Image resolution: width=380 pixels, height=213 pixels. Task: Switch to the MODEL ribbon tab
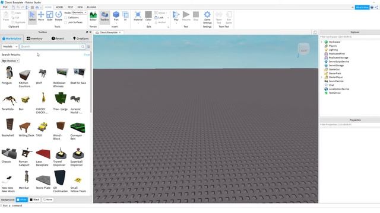(x=59, y=7)
